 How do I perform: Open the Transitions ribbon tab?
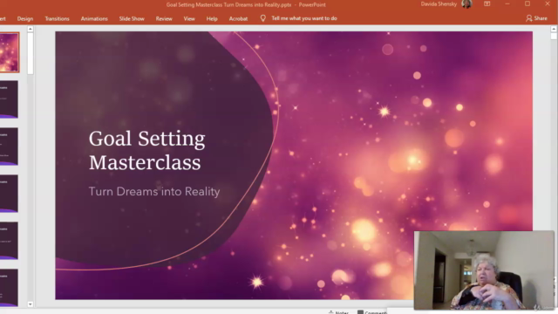tap(57, 18)
